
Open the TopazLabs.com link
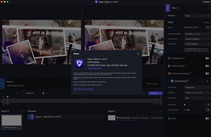[94, 68]
